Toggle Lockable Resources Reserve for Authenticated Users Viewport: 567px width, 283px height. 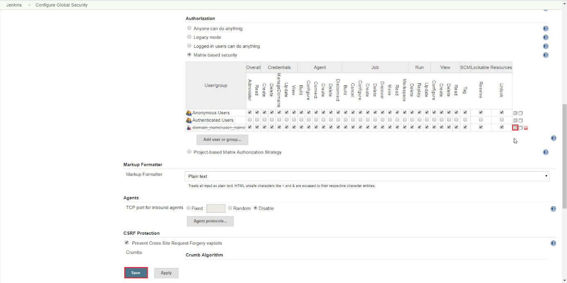[x=481, y=120]
